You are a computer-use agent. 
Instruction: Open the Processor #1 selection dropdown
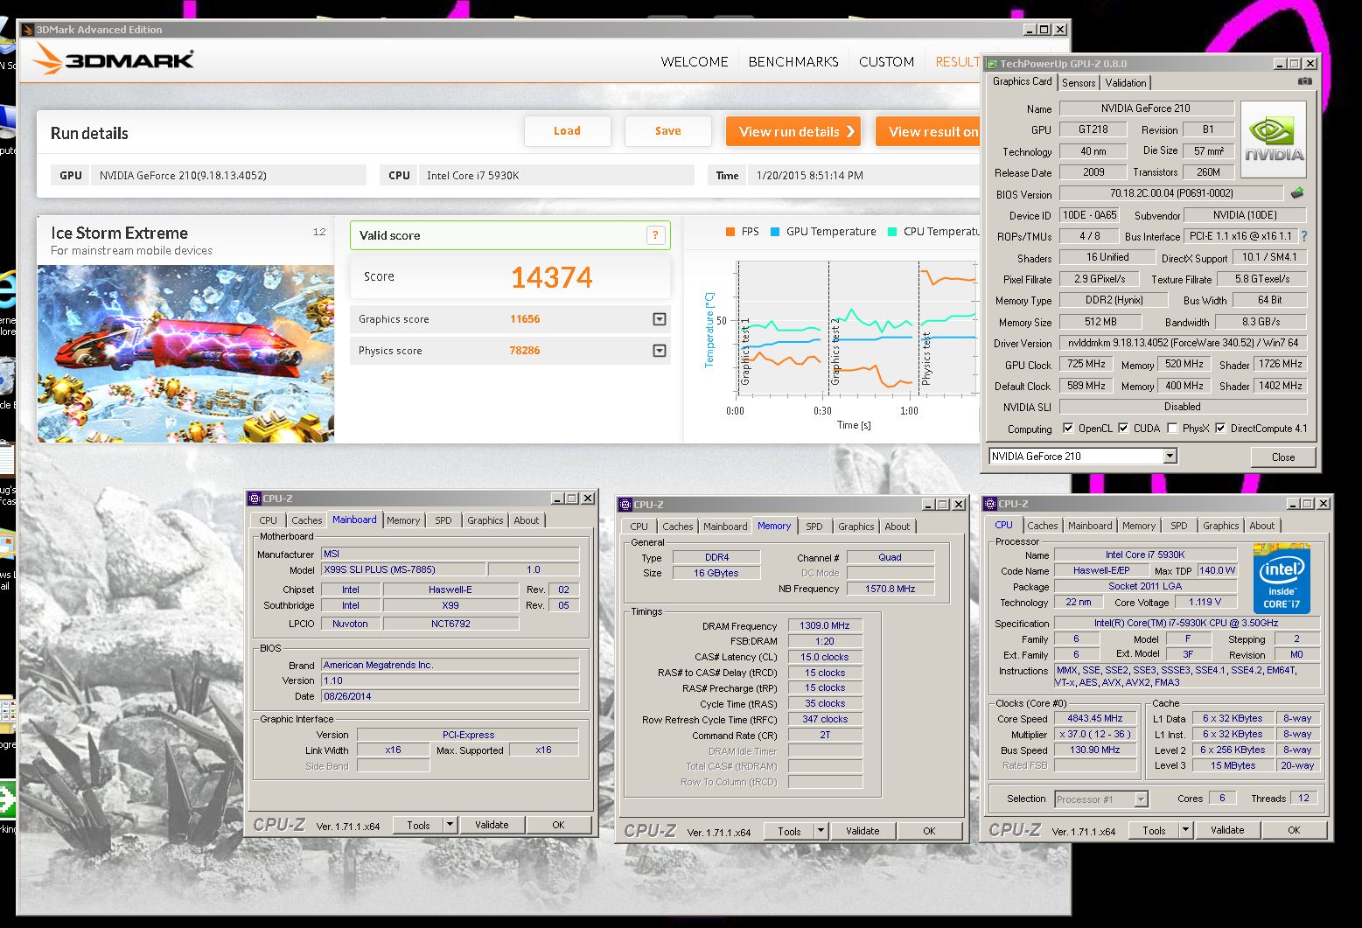tap(1141, 799)
